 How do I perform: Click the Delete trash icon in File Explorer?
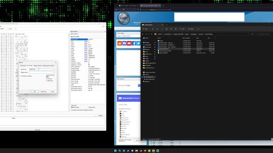coord(176,29)
